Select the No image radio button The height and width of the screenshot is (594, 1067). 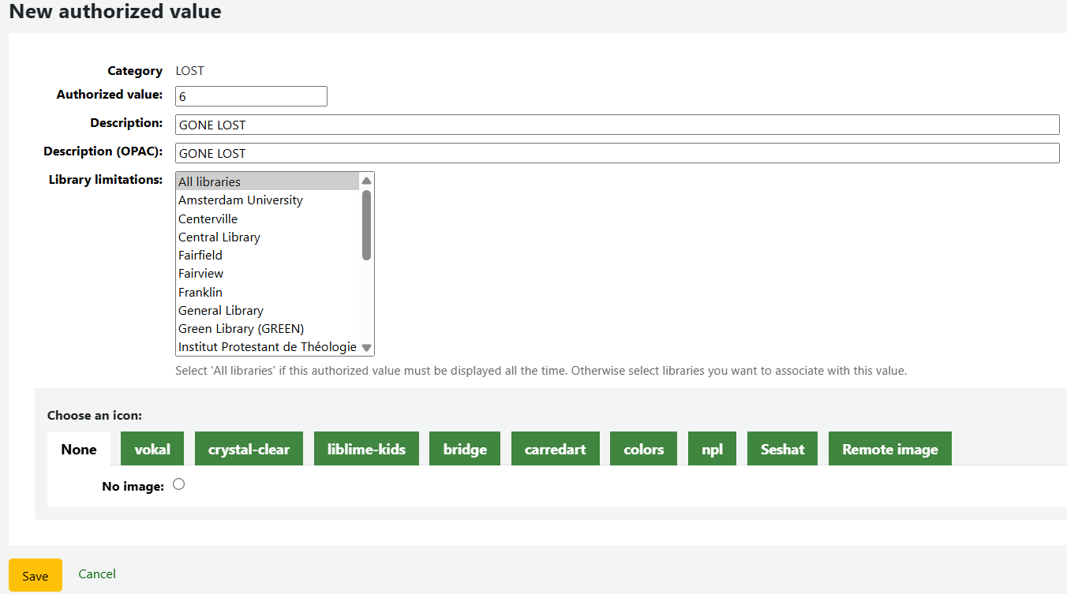click(179, 484)
